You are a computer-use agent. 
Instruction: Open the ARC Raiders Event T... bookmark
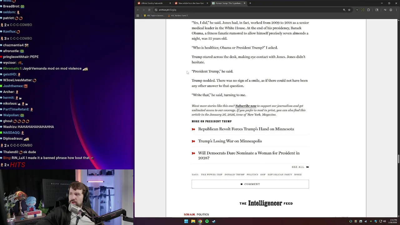click(x=178, y=15)
